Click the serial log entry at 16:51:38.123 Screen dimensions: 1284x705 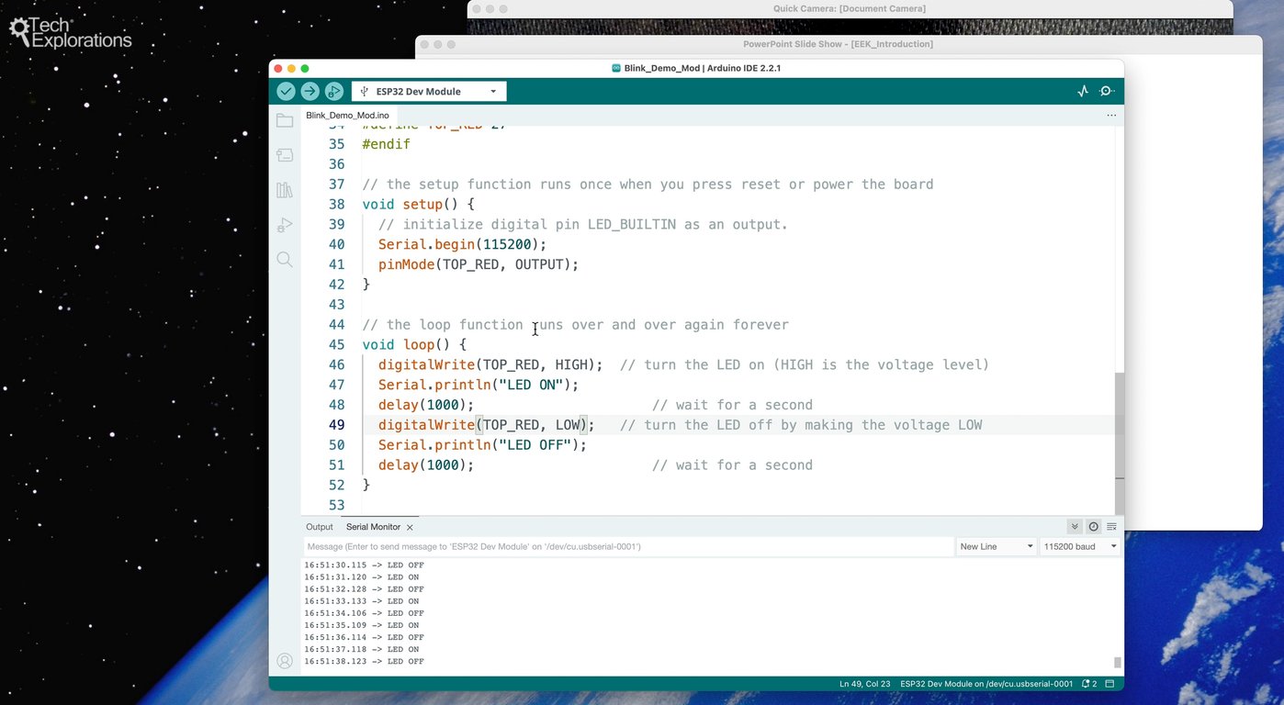(x=364, y=661)
